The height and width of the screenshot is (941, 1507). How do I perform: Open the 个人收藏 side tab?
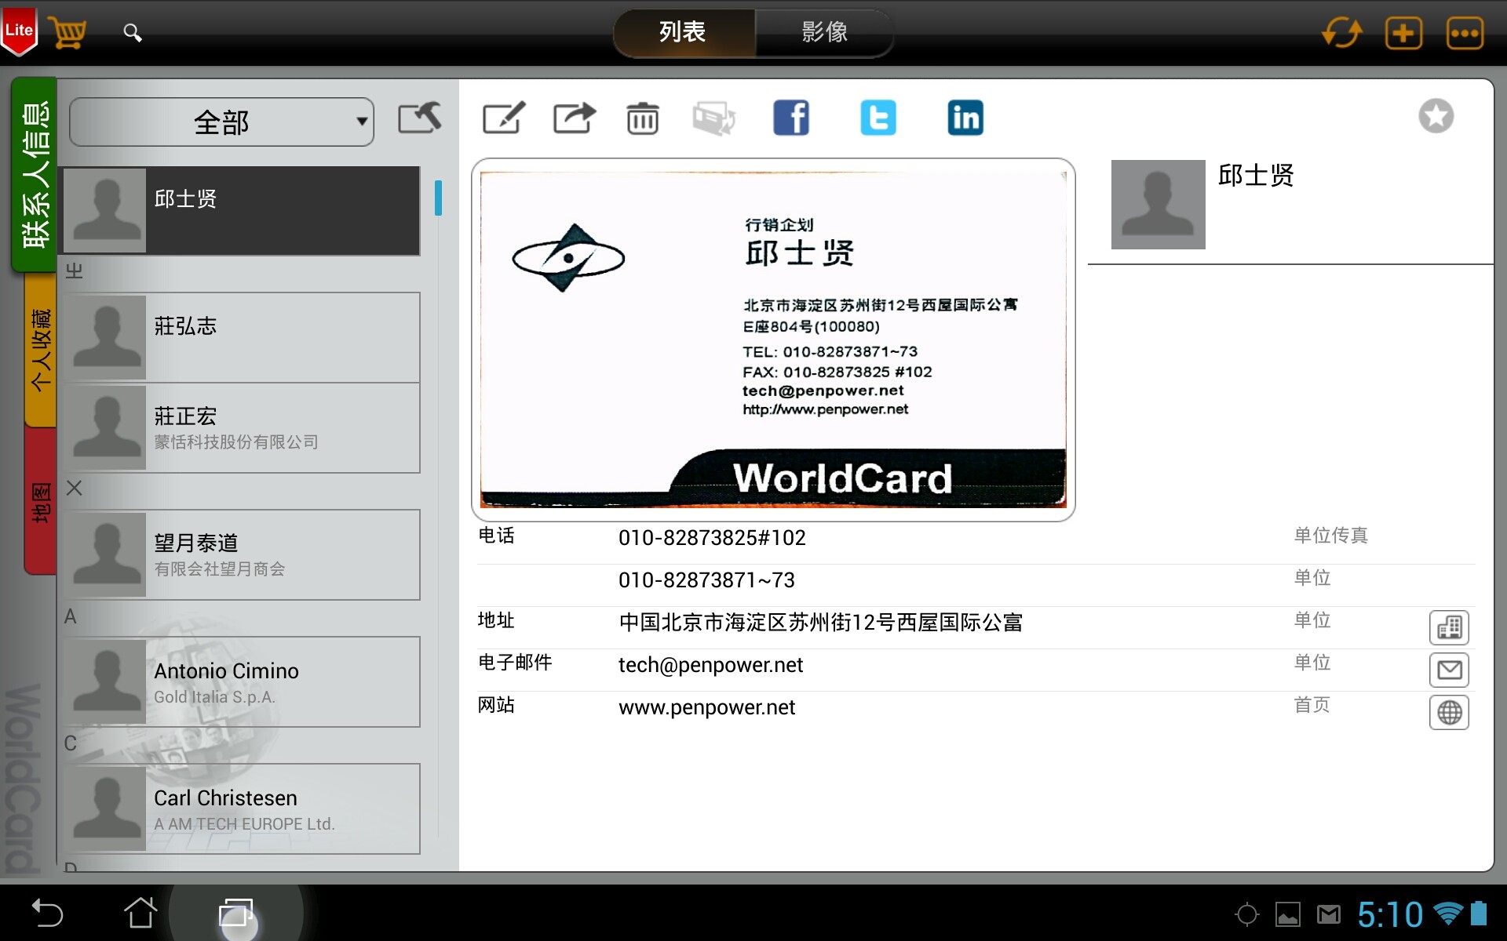point(41,350)
